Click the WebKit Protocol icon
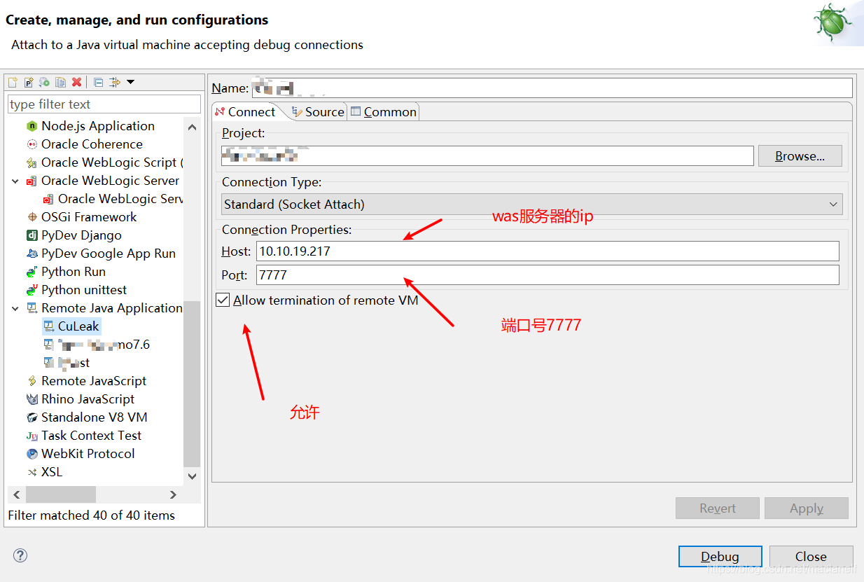Viewport: 864px width, 582px height. coord(32,454)
